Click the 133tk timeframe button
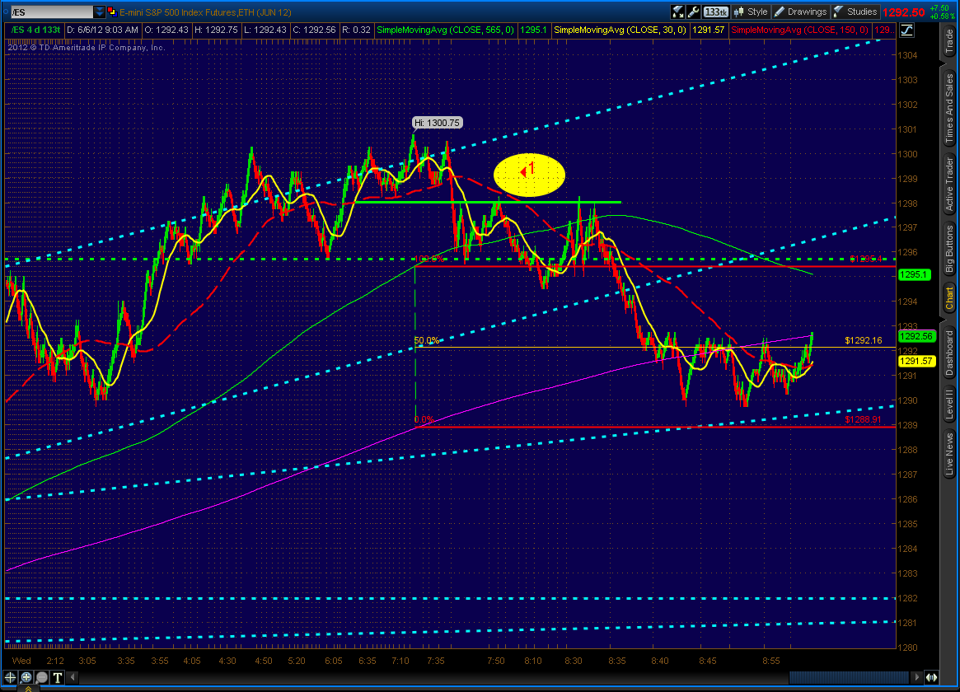This screenshot has height=692, width=960. [x=715, y=12]
